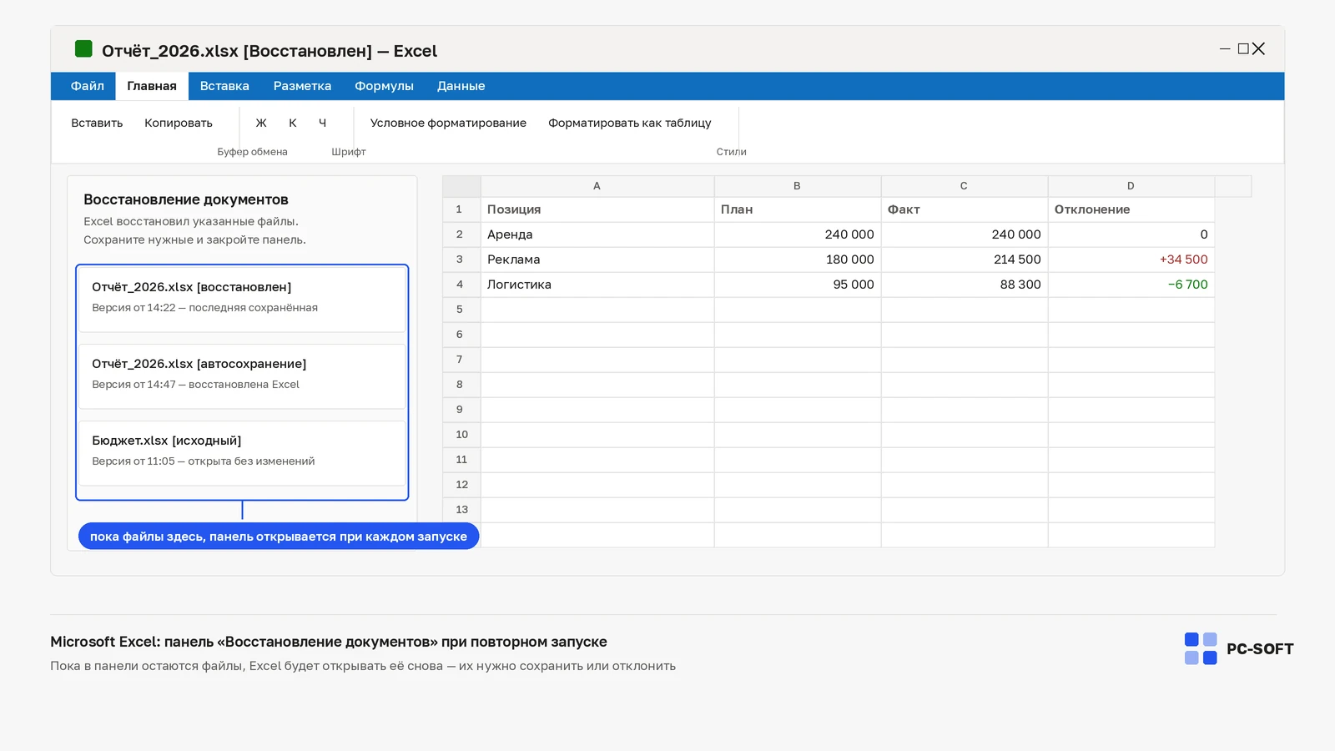Select row 3 header
Screen dimensions: 1335x751
pyautogui.click(x=461, y=260)
